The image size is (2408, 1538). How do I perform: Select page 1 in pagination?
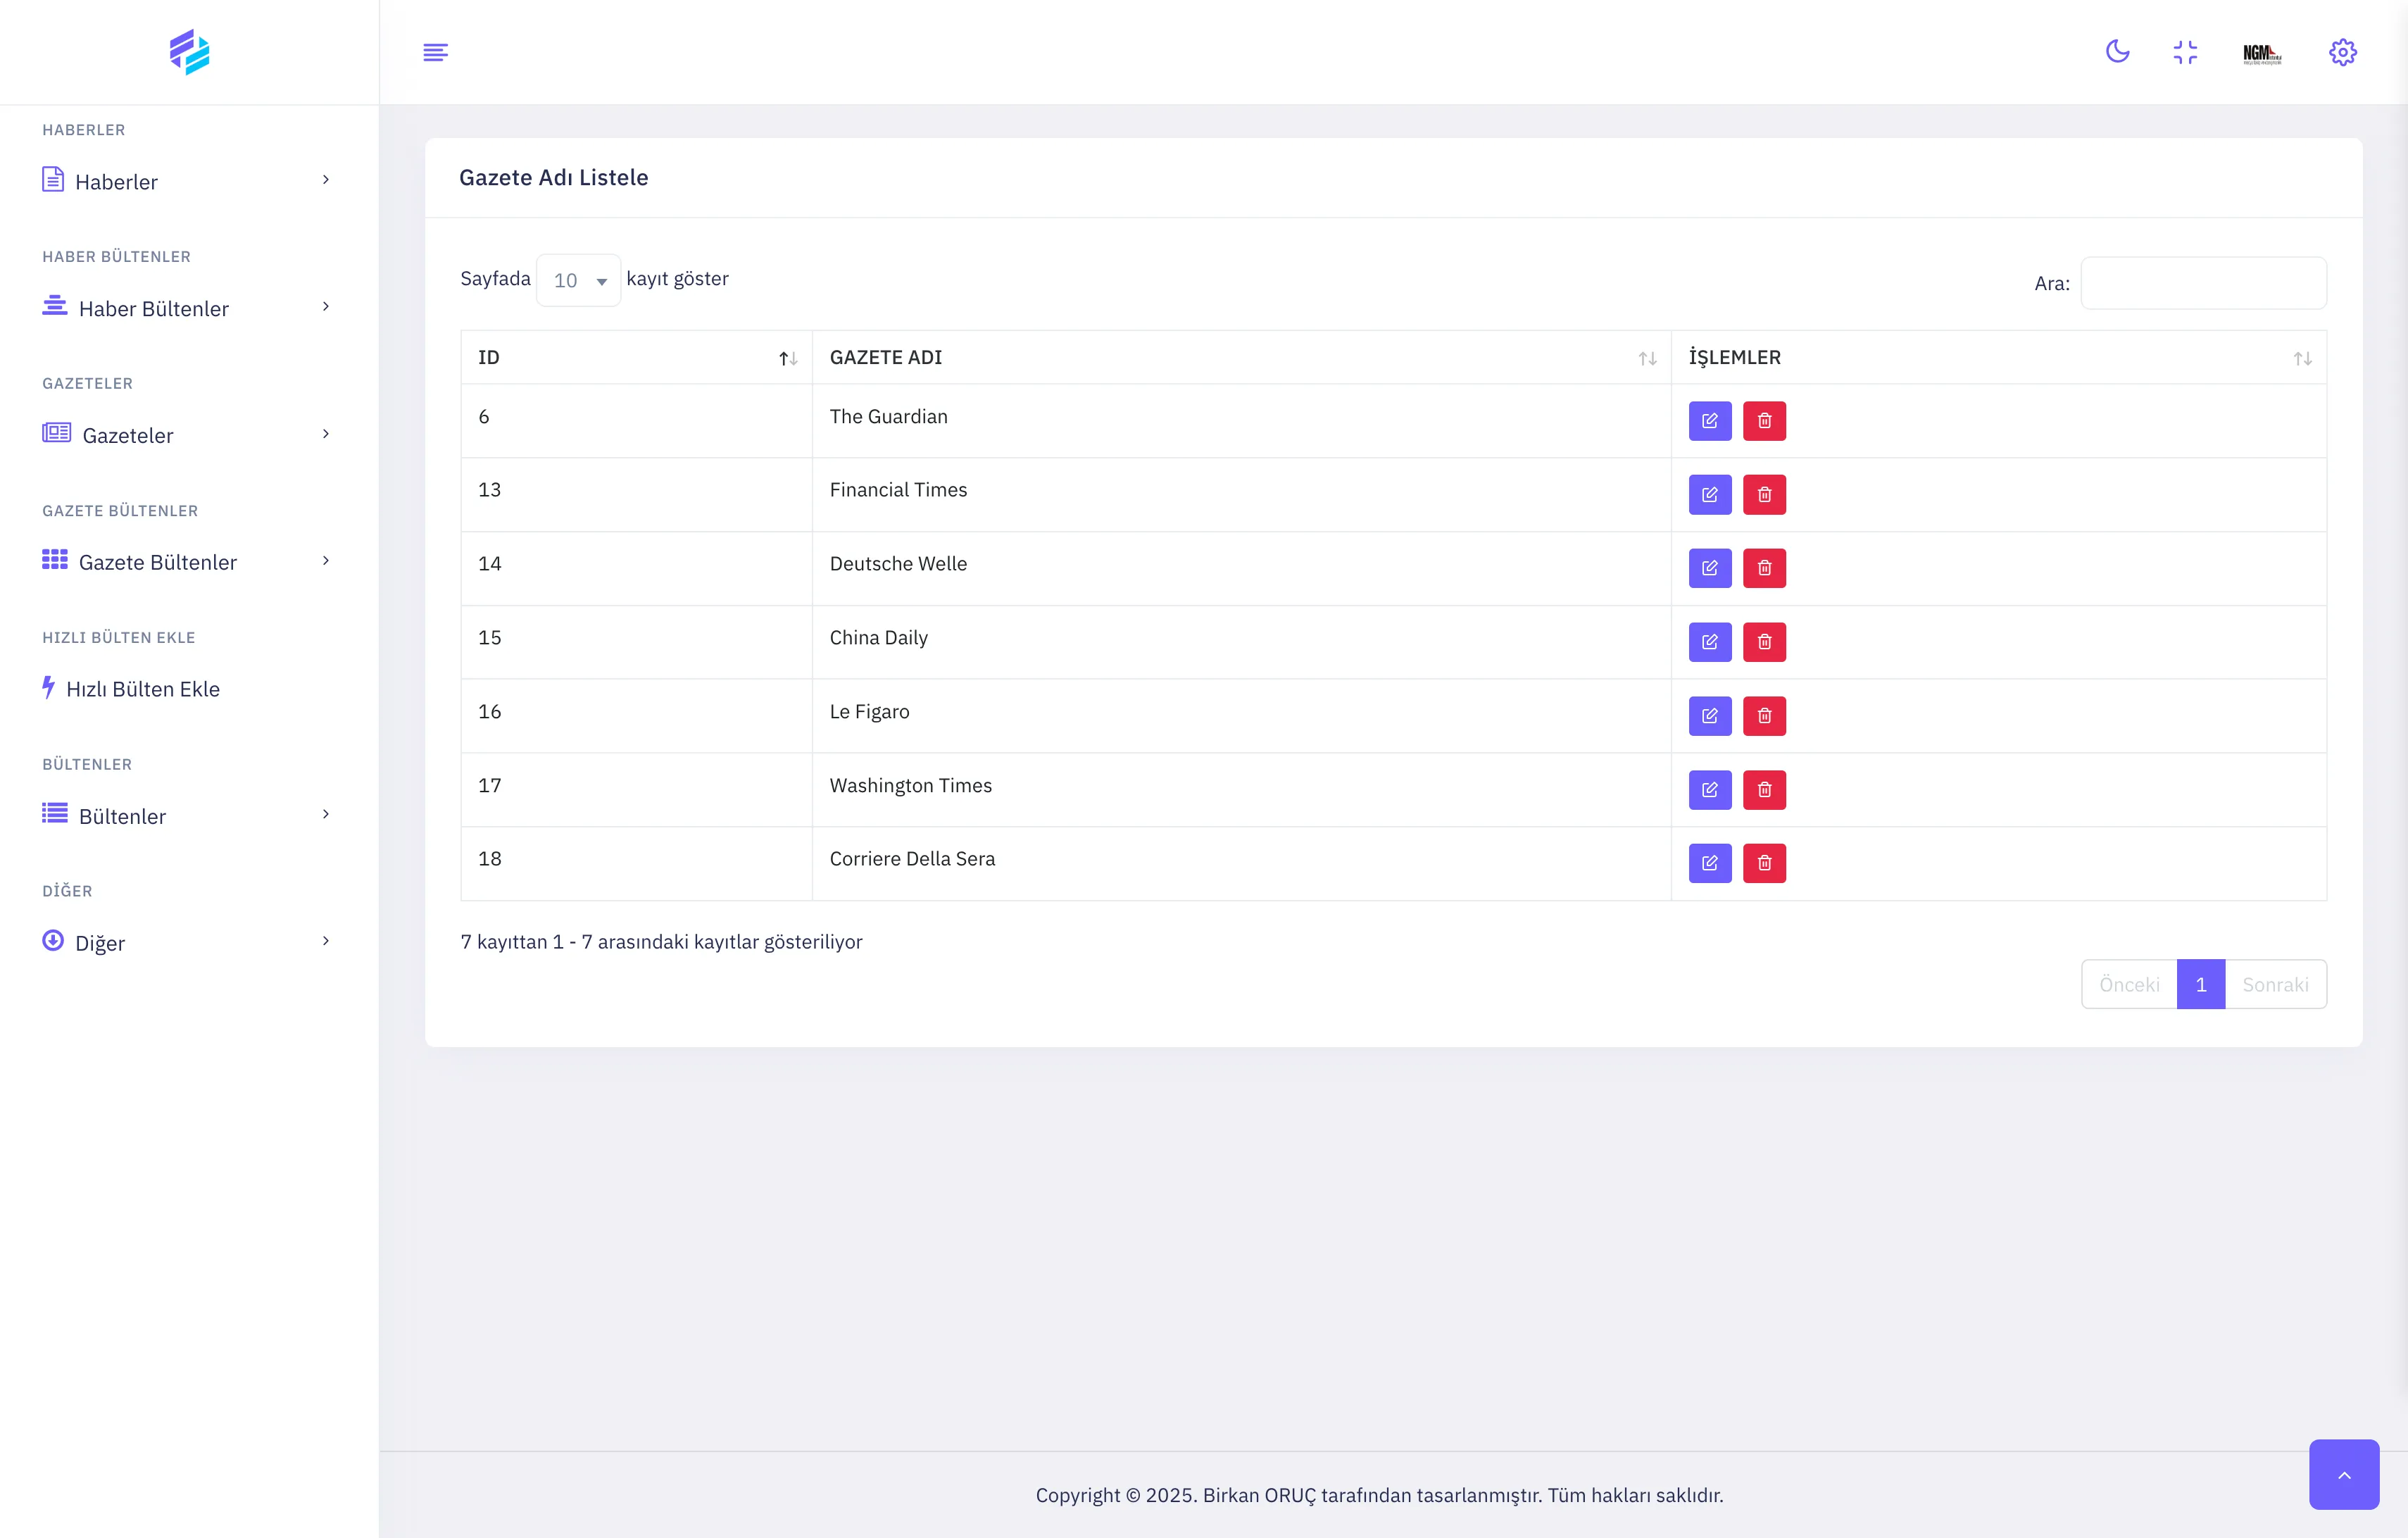(x=2200, y=985)
